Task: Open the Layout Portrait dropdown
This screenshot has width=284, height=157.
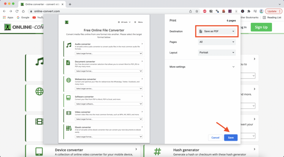Action: click(x=217, y=53)
